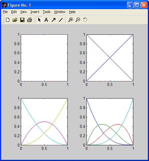Image resolution: width=149 pixels, height=161 pixels.
Task: Expand the Tools menu
Action: click(47, 12)
